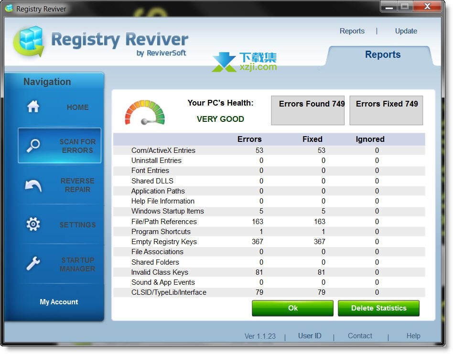Click Delete Statistics button
Viewport: 453px width, 354px height.
378,308
